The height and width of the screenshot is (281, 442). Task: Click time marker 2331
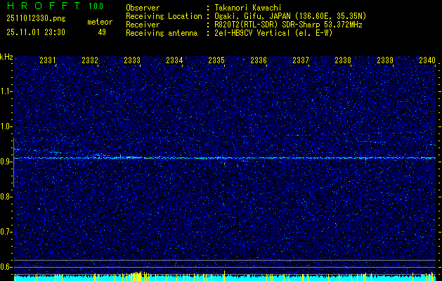[x=47, y=60]
